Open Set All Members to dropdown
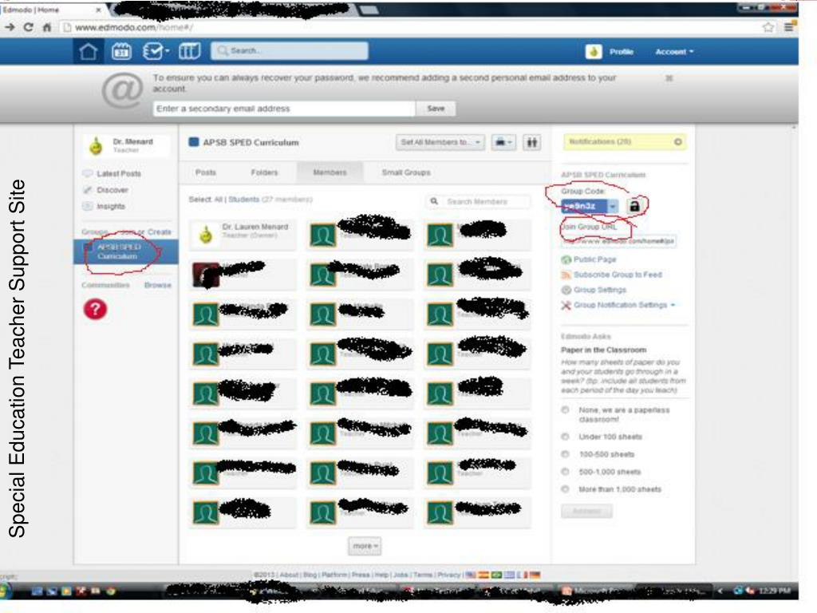 pos(440,142)
